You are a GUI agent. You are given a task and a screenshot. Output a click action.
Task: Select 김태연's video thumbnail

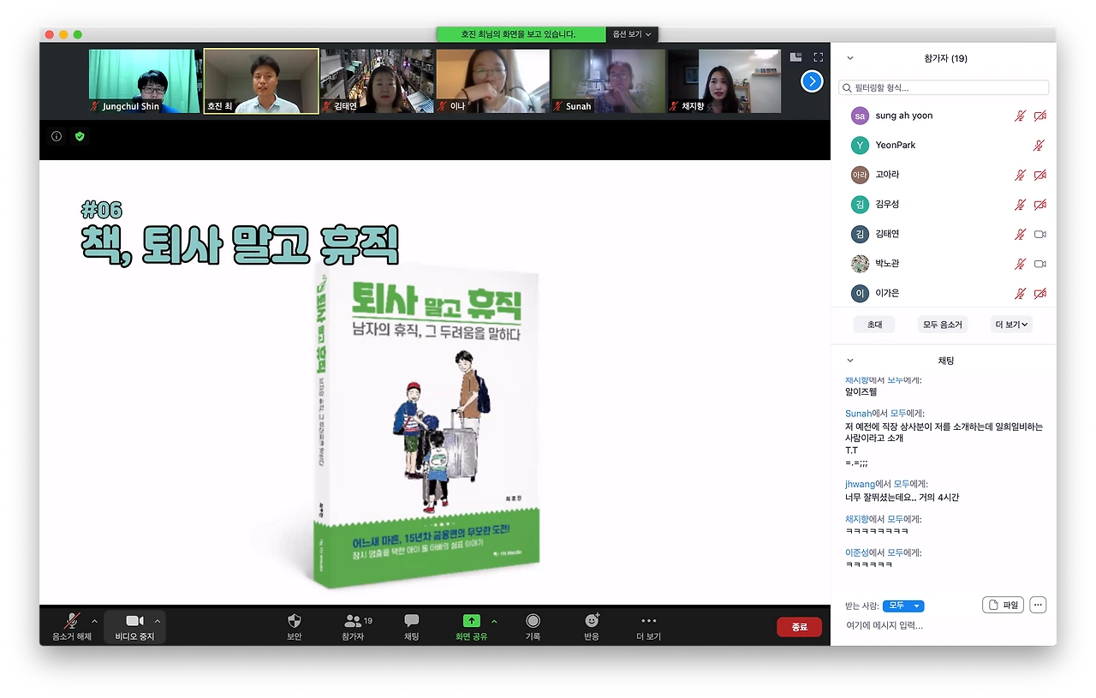[x=378, y=81]
